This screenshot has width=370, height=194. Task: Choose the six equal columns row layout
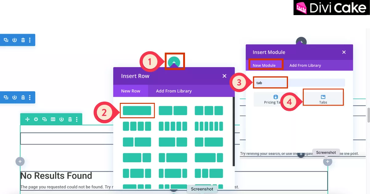209,126
